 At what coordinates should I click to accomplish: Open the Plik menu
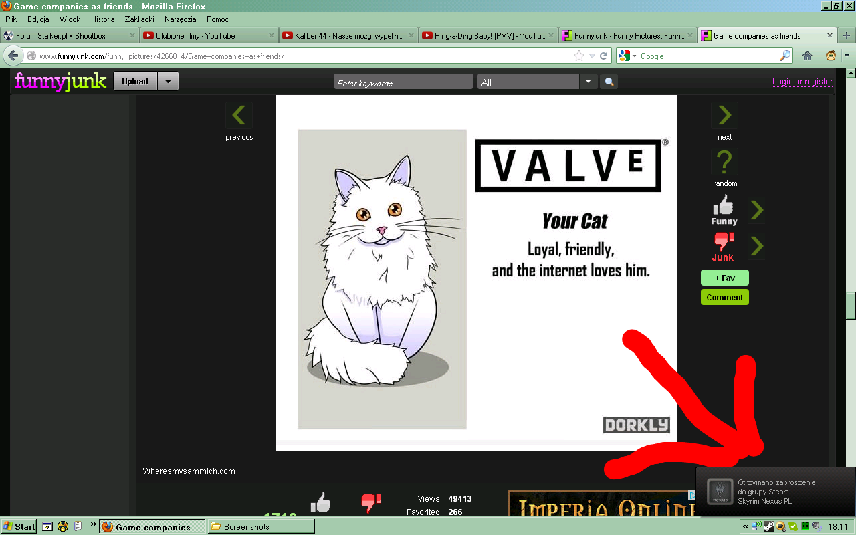pos(11,19)
